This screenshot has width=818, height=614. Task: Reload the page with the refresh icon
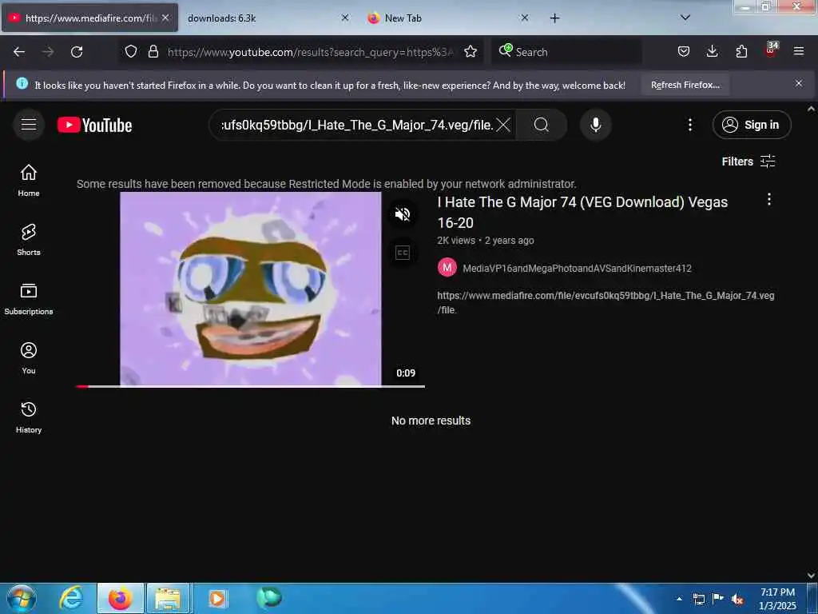click(x=77, y=52)
